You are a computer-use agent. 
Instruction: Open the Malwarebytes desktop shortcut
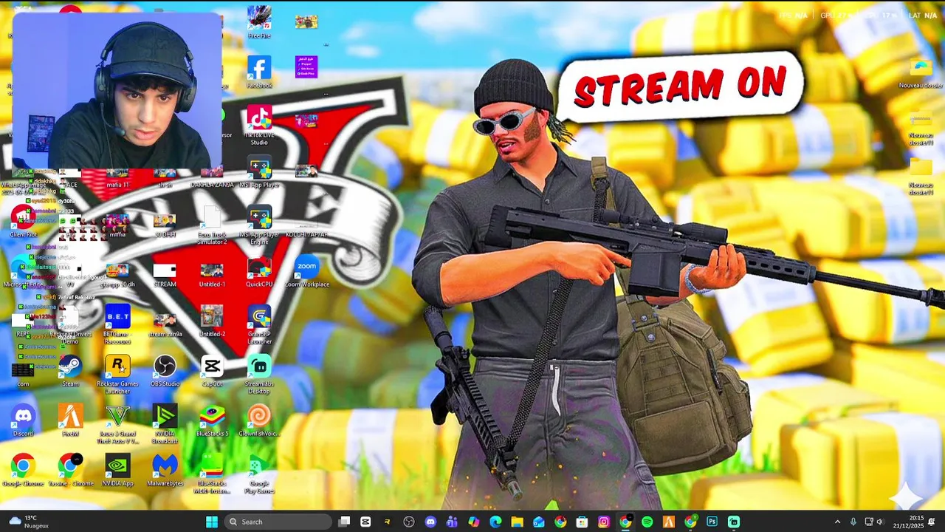pyautogui.click(x=165, y=470)
